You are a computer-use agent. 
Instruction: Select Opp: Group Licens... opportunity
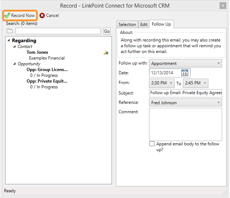pos(47,70)
